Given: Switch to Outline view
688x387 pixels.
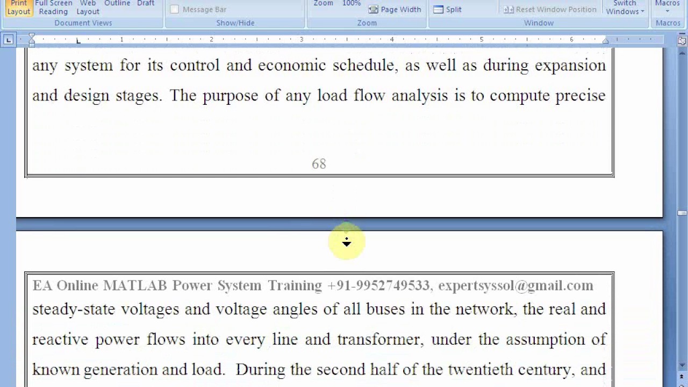Looking at the screenshot, I should pyautogui.click(x=117, y=3).
